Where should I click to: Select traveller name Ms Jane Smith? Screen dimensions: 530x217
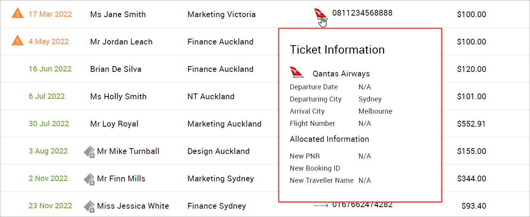(x=118, y=14)
